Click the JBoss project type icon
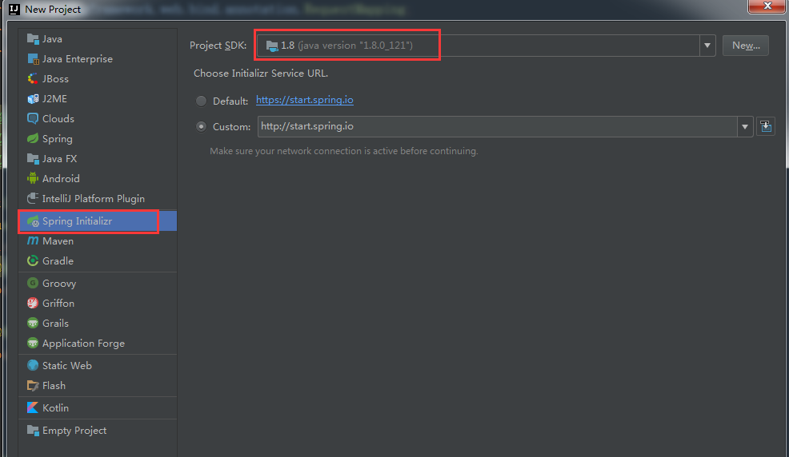This screenshot has width=789, height=457. click(33, 79)
